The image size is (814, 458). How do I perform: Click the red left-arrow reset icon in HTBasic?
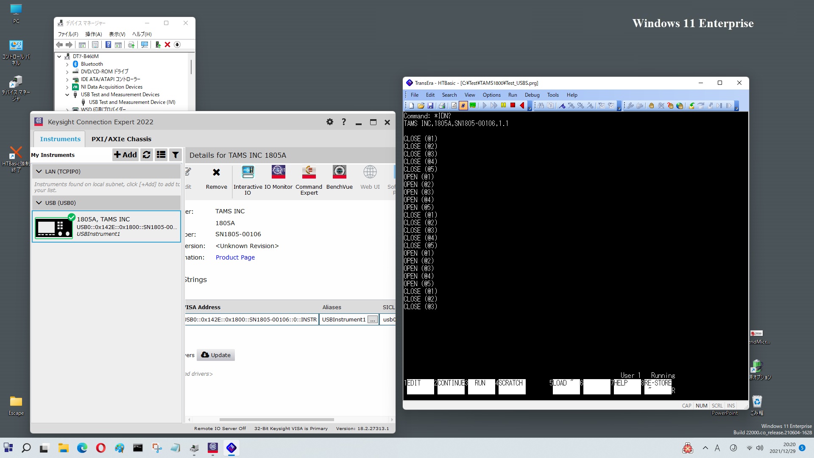click(522, 106)
